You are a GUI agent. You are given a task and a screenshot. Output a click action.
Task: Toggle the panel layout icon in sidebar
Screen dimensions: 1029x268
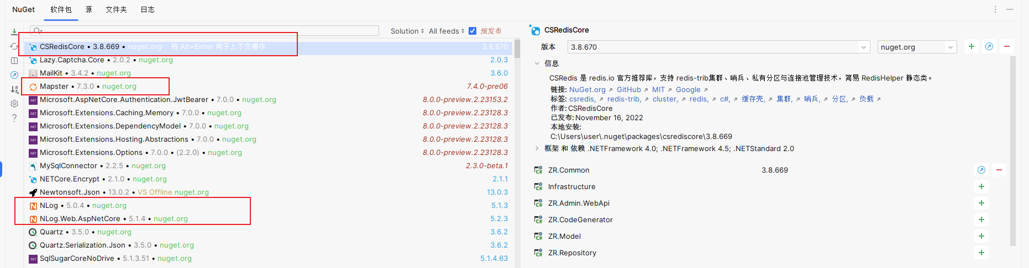coord(14,61)
